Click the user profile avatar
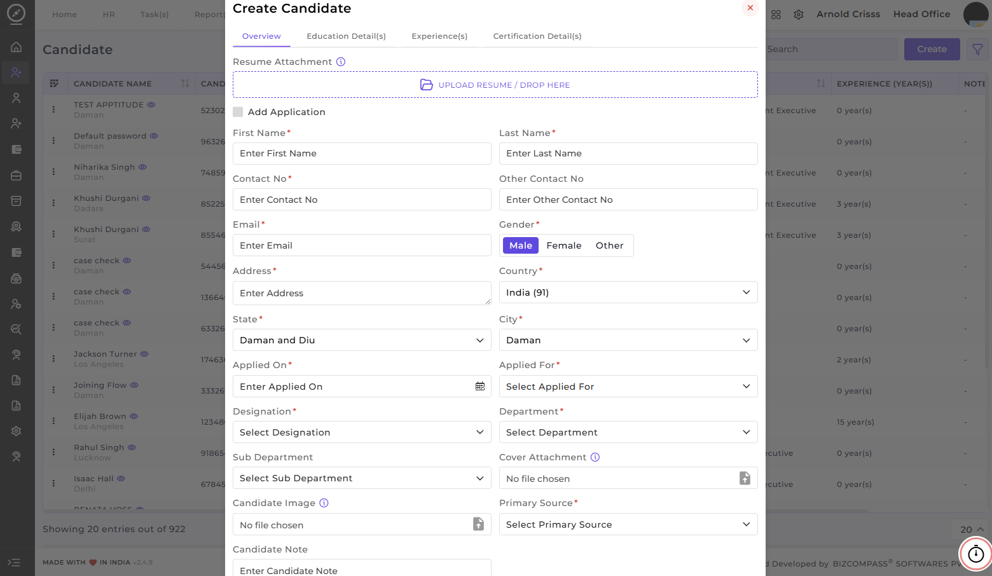Image resolution: width=992 pixels, height=576 pixels. 976,14
